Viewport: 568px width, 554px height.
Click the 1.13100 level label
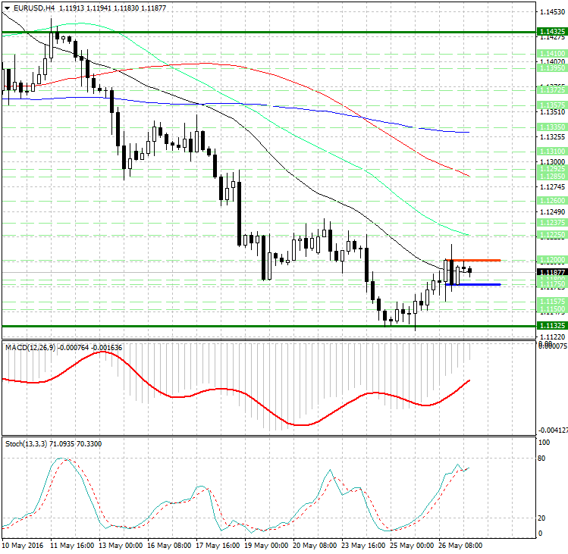click(552, 152)
